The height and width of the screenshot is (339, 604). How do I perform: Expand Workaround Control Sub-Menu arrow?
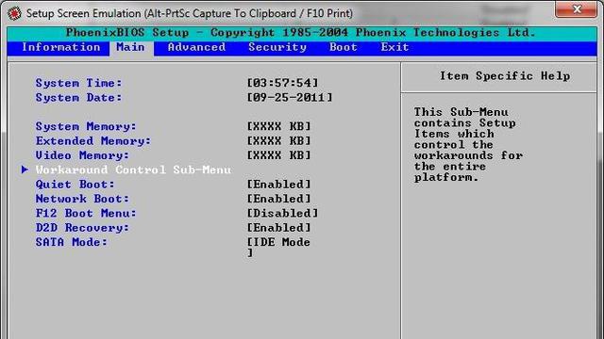point(25,169)
